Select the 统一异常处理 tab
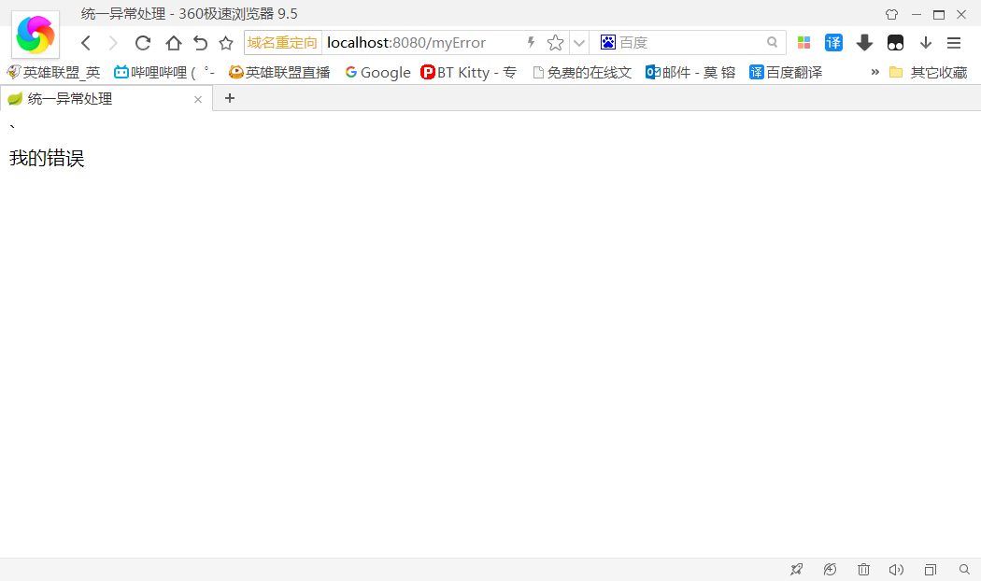Viewport: 981px width, 581px height. [x=107, y=99]
